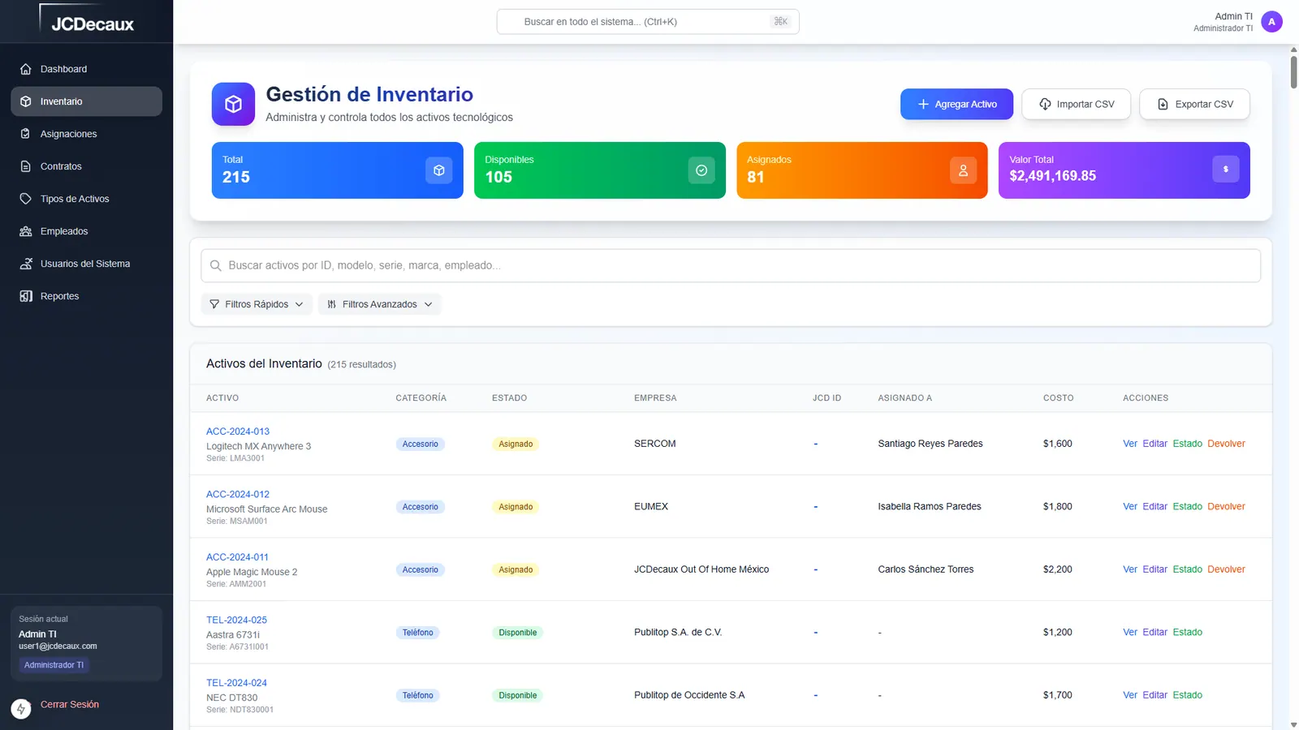The width and height of the screenshot is (1299, 730).
Task: Click Cerrar Sesión link
Action: (x=70, y=704)
